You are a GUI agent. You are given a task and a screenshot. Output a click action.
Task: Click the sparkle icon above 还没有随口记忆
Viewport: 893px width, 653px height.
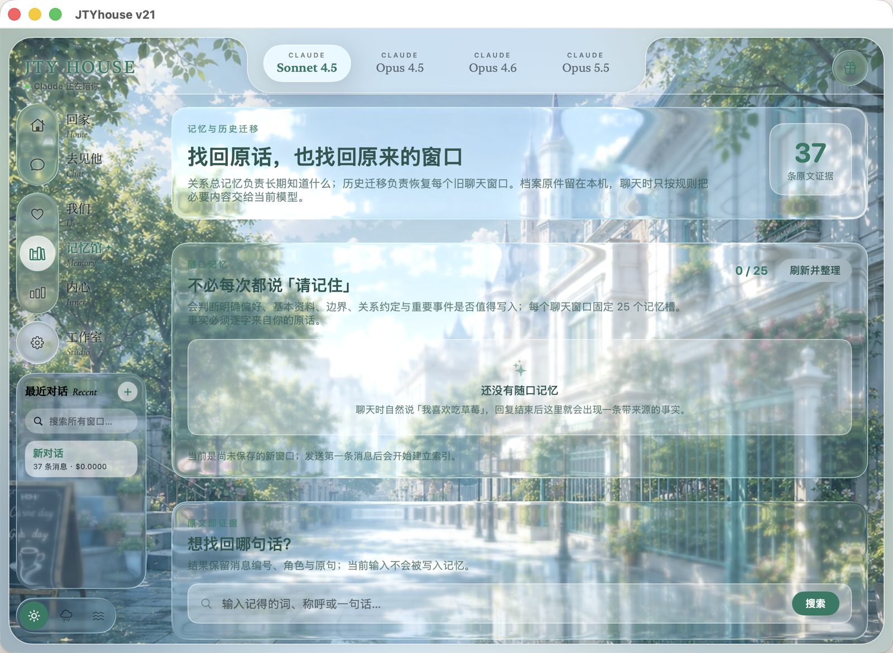point(520,368)
